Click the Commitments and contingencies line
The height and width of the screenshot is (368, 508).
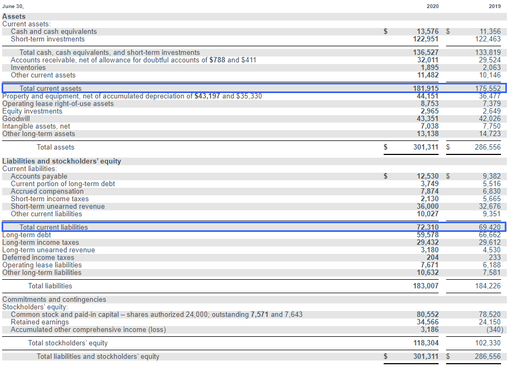click(54, 299)
